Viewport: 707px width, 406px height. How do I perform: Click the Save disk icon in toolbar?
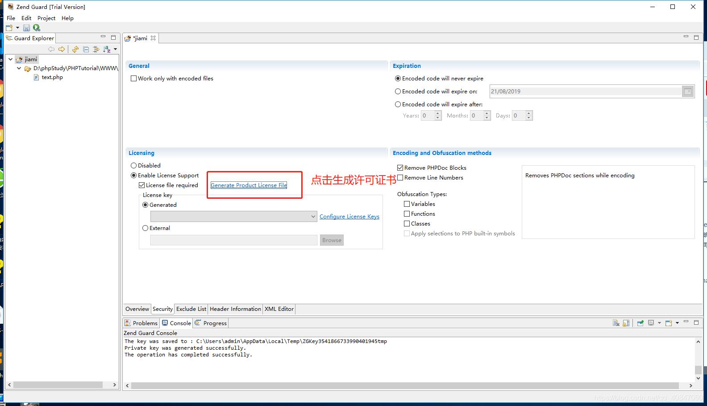coord(26,28)
